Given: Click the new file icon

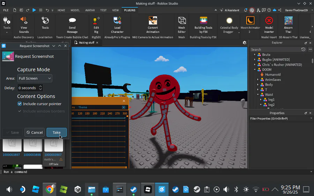Looking at the screenshot, I should coord(15,10).
